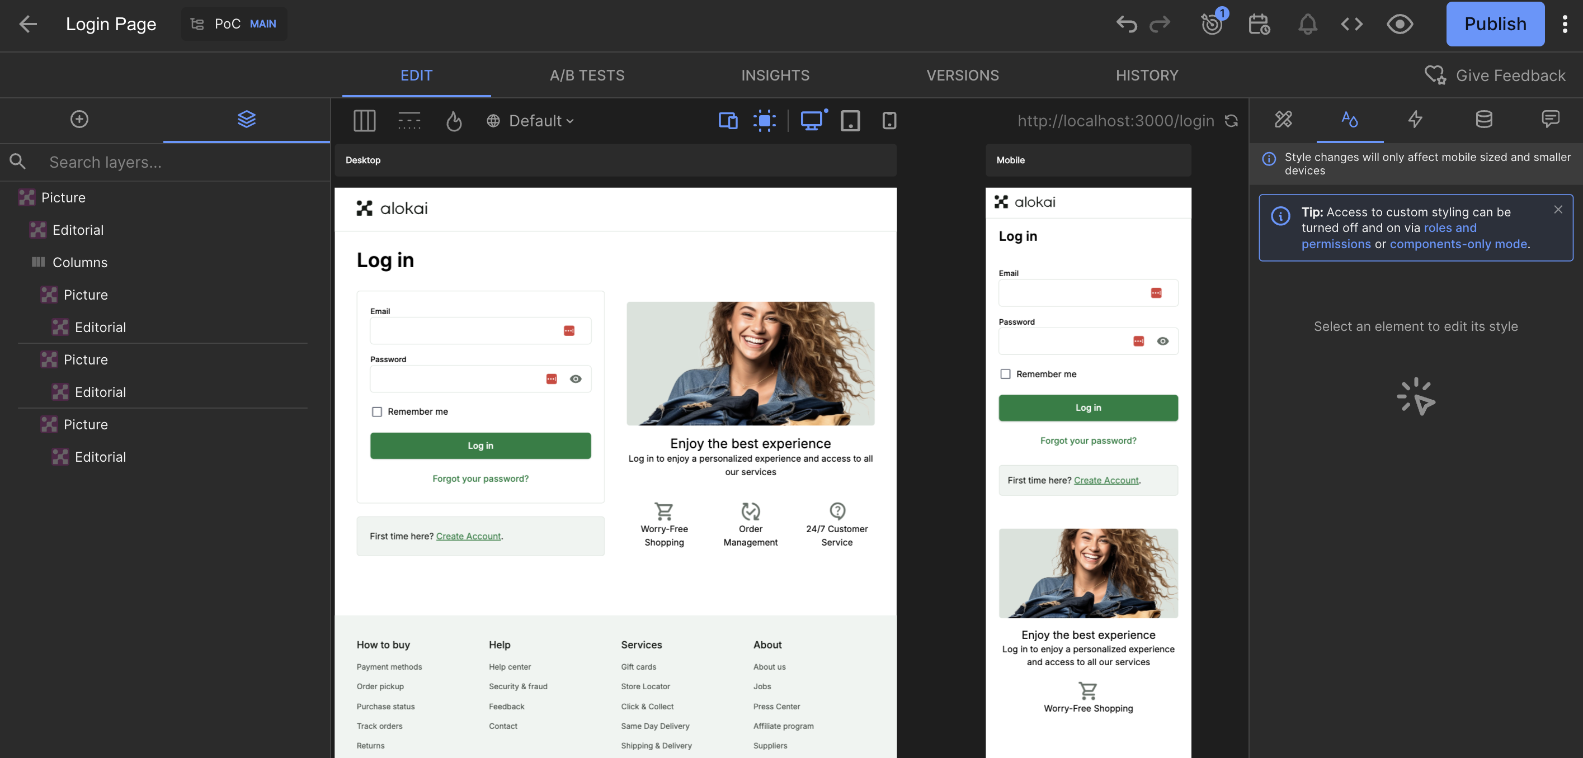Switch to the VERSIONS tab
1583x758 pixels.
pyautogui.click(x=962, y=75)
